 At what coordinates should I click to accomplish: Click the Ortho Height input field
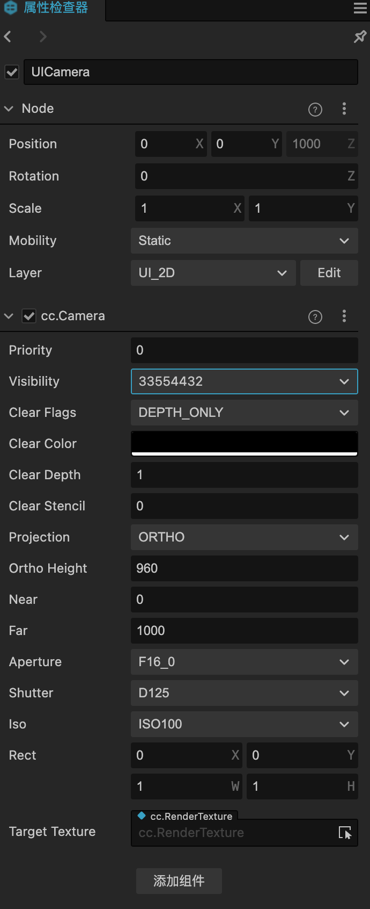click(x=244, y=568)
